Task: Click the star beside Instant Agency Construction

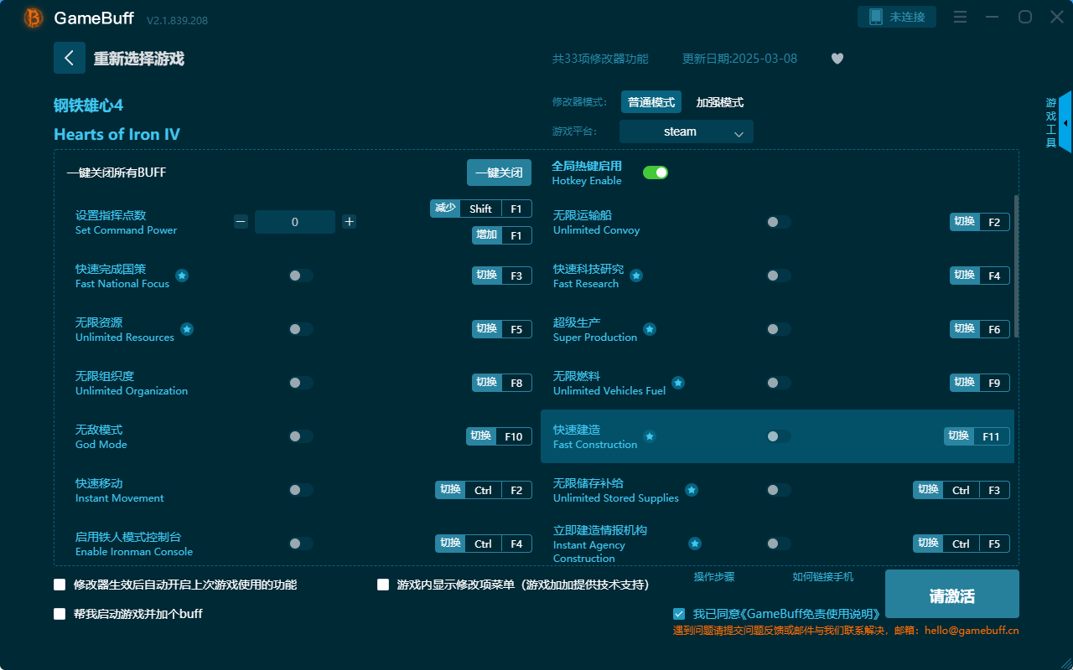Action: click(695, 544)
